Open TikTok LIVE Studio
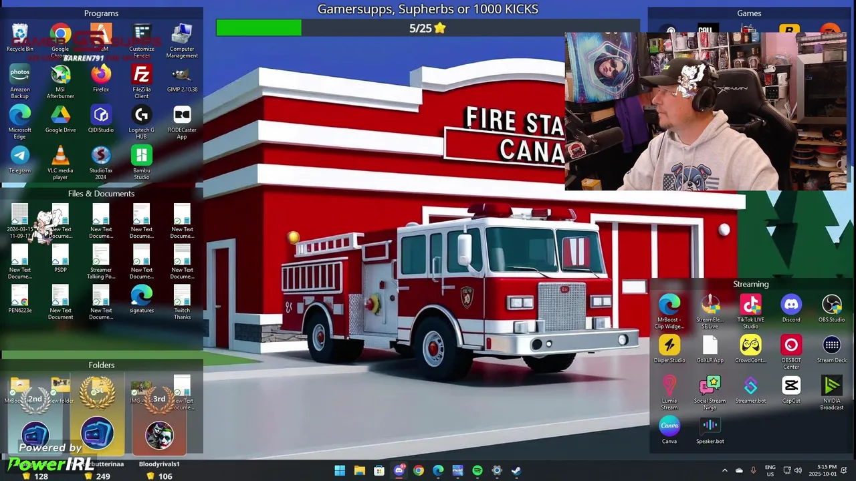 click(750, 312)
